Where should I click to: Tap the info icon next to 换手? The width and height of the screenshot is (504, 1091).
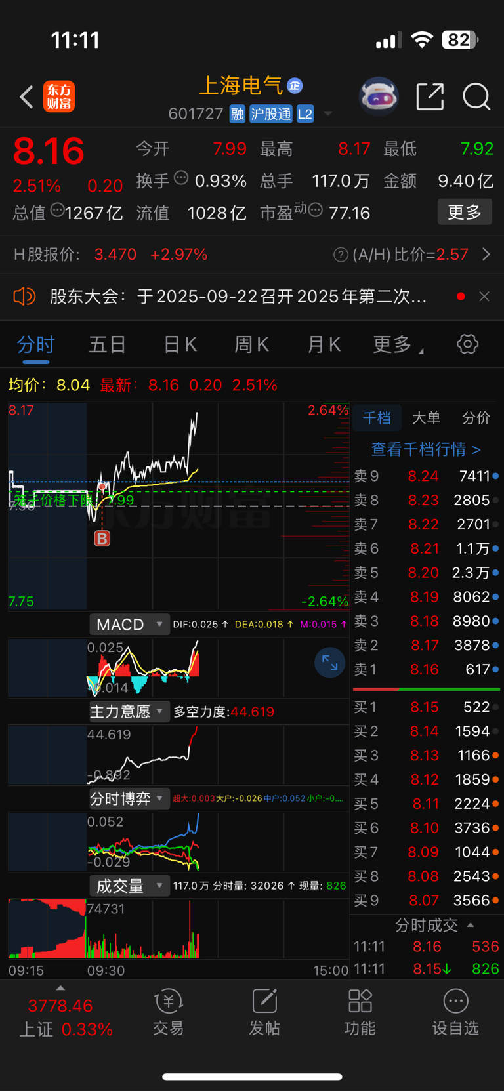click(182, 178)
